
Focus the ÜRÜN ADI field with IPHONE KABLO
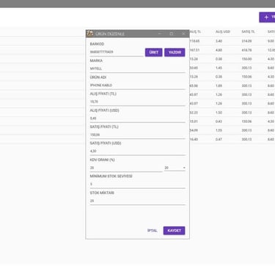[x=137, y=85]
